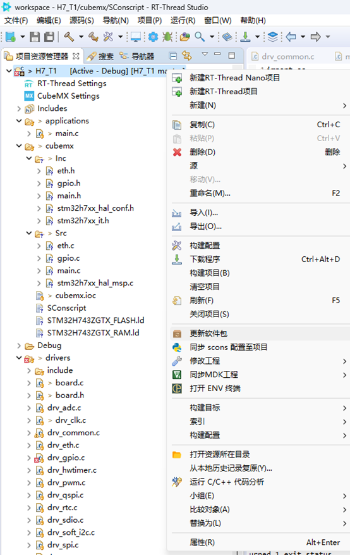350x555 pixels.
Task: Switch to the 搜索 tab
Action: click(x=101, y=56)
